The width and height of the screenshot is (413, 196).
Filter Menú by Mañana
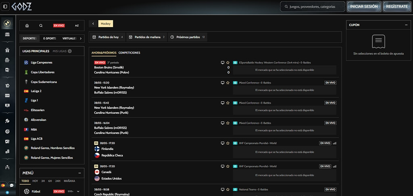[69, 181]
